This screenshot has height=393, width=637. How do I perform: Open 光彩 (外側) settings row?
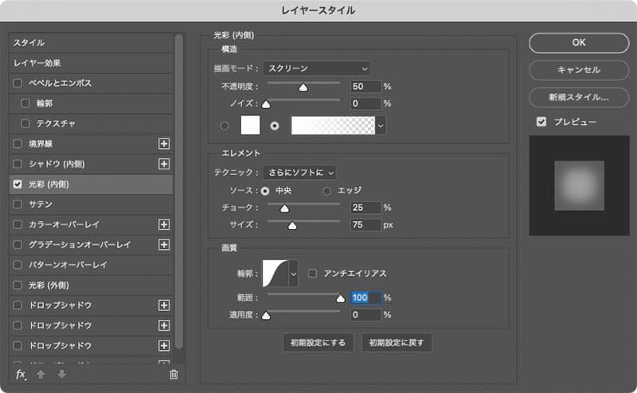pyautogui.click(x=91, y=286)
